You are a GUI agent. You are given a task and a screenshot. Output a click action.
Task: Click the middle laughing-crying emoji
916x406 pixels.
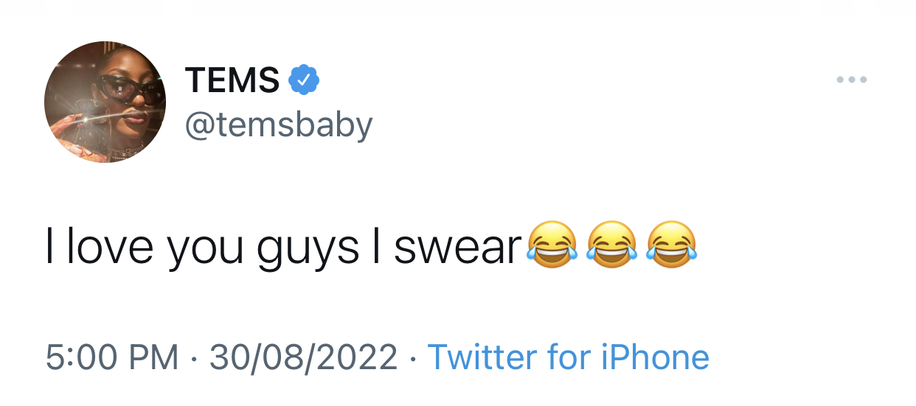pos(611,245)
